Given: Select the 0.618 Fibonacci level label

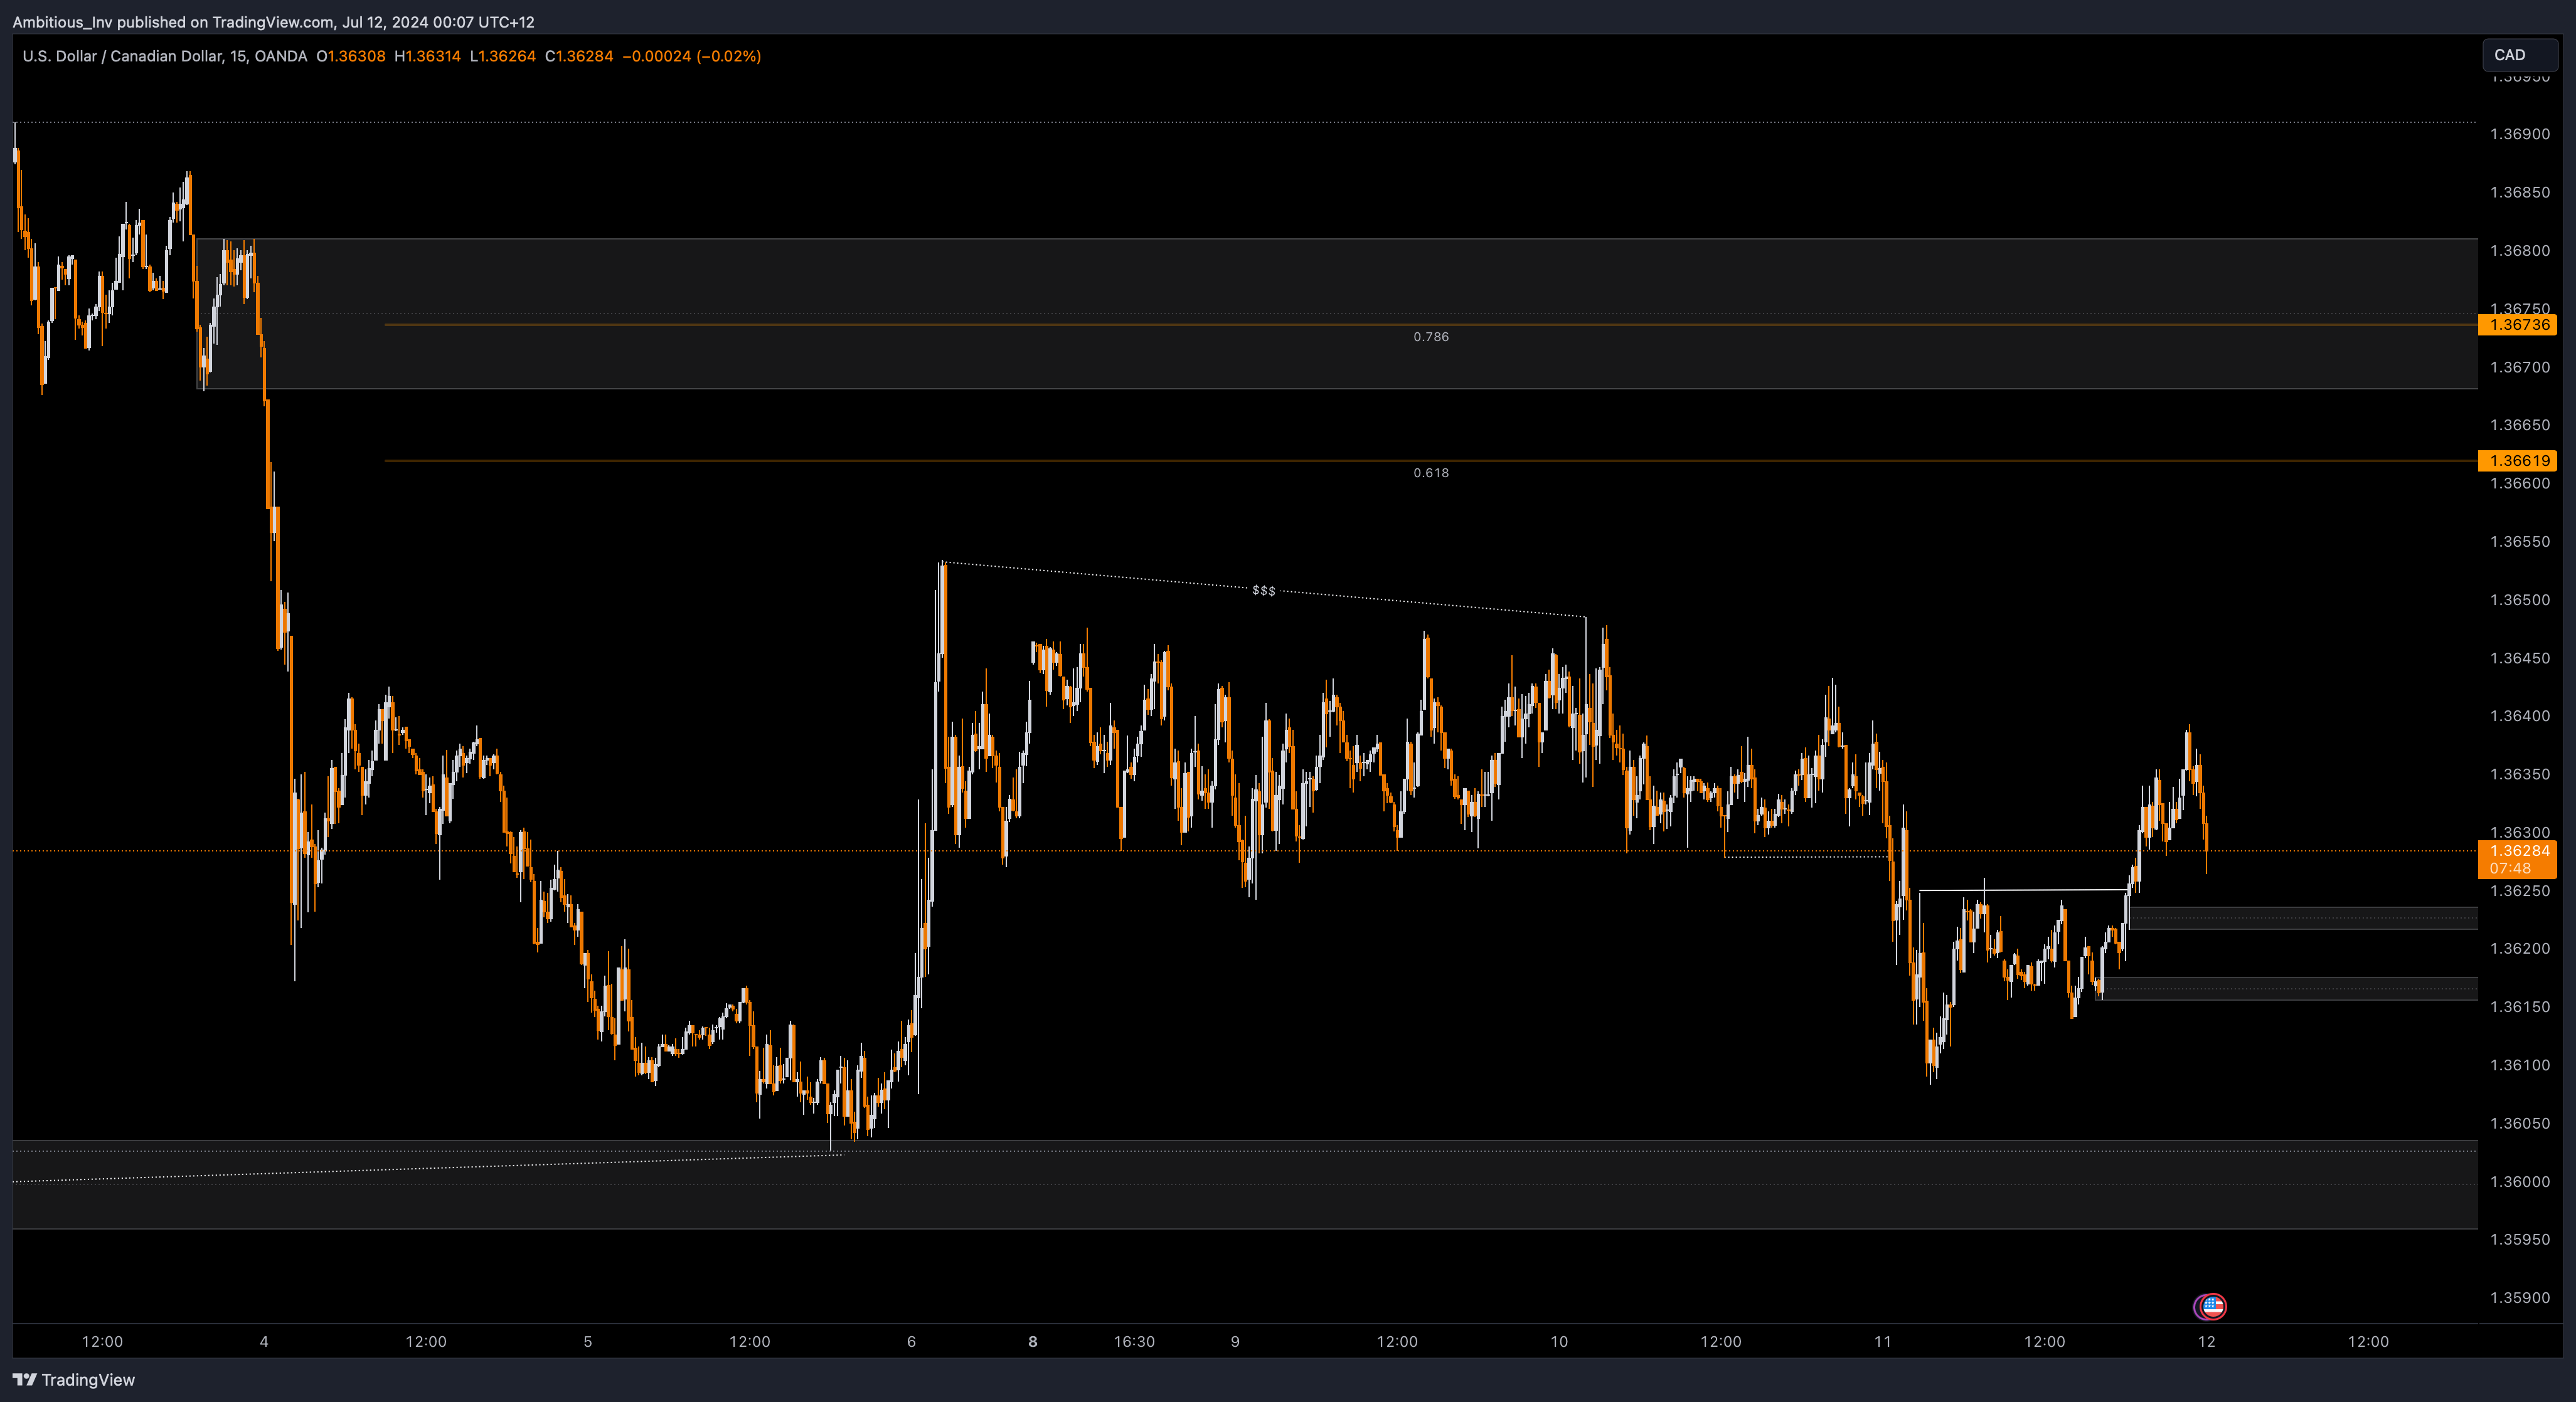Looking at the screenshot, I should point(1431,473).
